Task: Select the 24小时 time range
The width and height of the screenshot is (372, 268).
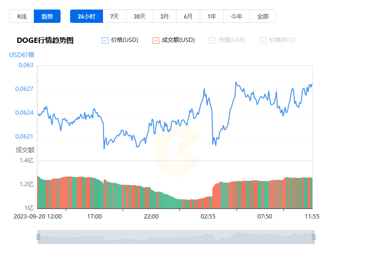Action: pyautogui.click(x=87, y=16)
